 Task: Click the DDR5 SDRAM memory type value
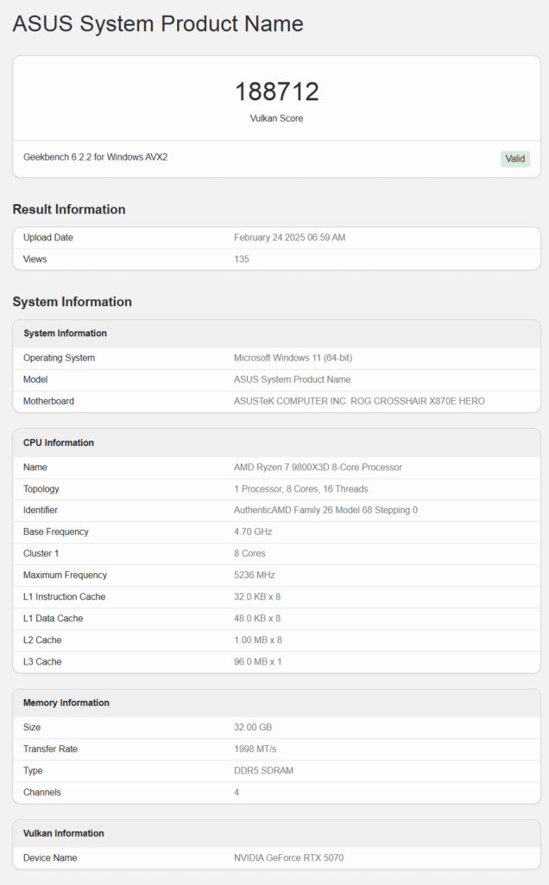pos(264,770)
